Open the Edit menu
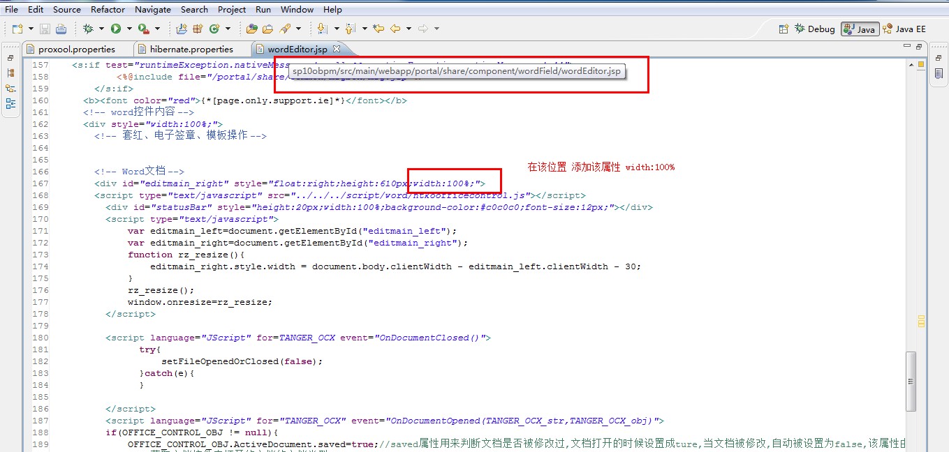The height and width of the screenshot is (452, 949). pyautogui.click(x=36, y=9)
